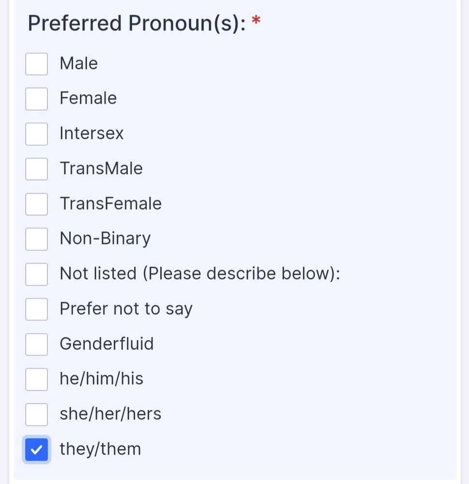Click the red required asterisk
The height and width of the screenshot is (484, 469).
(256, 22)
